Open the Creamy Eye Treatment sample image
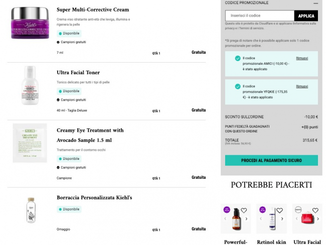Screen dimensions: 326x245 point(30,142)
